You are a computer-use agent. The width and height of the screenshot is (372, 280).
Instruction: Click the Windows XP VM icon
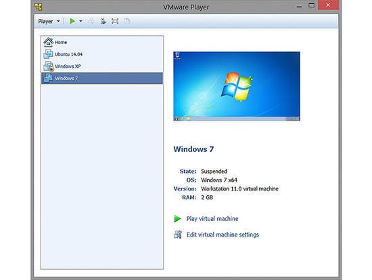(49, 66)
